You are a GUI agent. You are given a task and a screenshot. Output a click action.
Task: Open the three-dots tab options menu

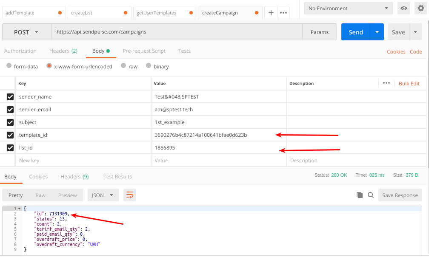[x=283, y=13]
